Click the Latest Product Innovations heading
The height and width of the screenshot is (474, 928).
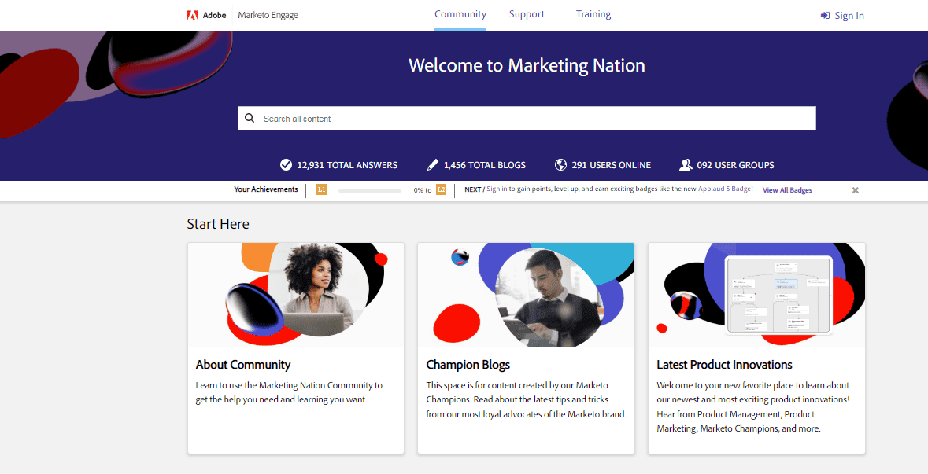pyautogui.click(x=724, y=365)
